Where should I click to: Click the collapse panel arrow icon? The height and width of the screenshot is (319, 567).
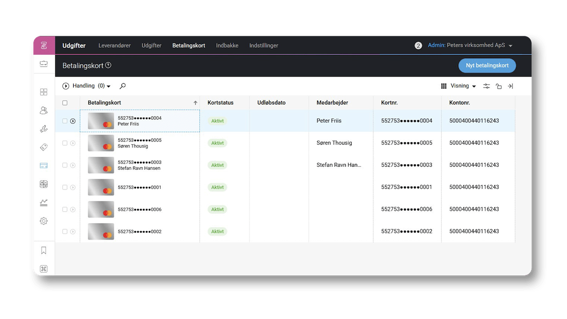(510, 86)
